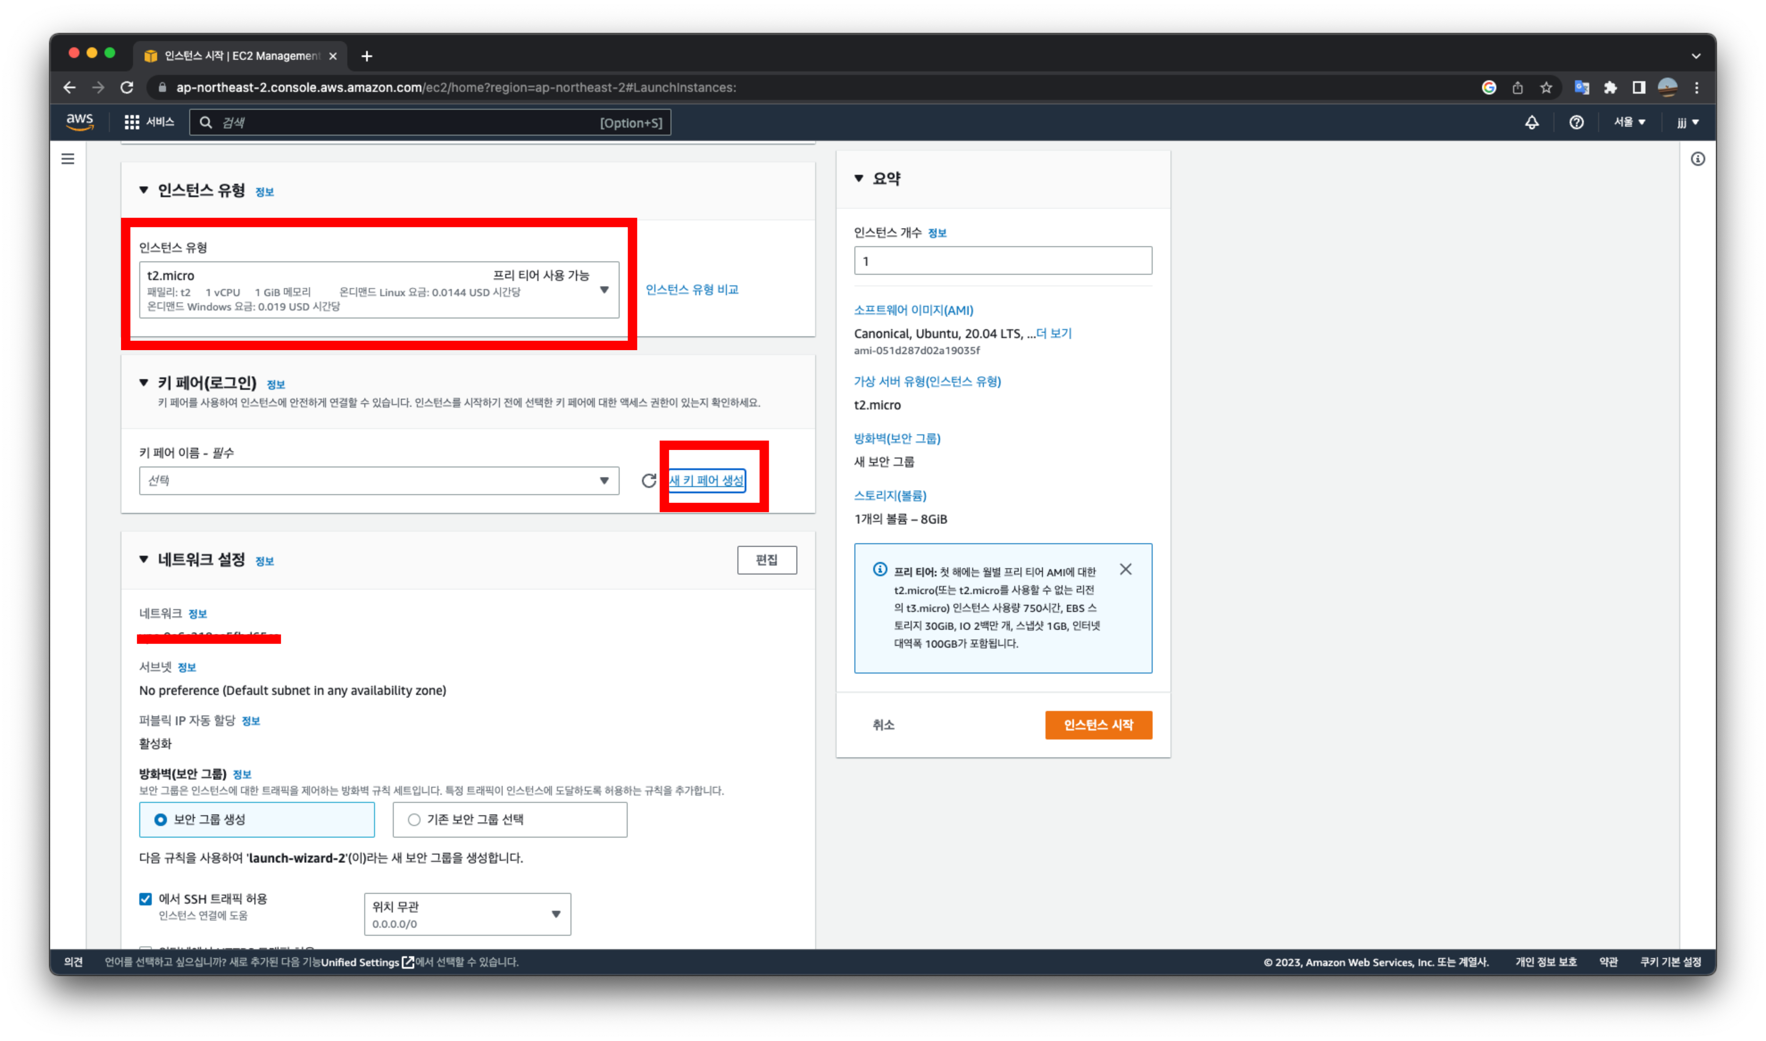The width and height of the screenshot is (1766, 1041).
Task: Open the left hamburger navigation menu
Action: click(68, 158)
